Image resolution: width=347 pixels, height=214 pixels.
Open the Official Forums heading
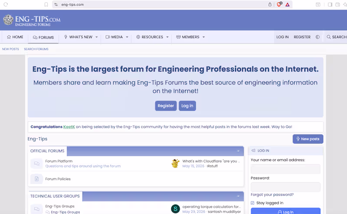coord(47,151)
